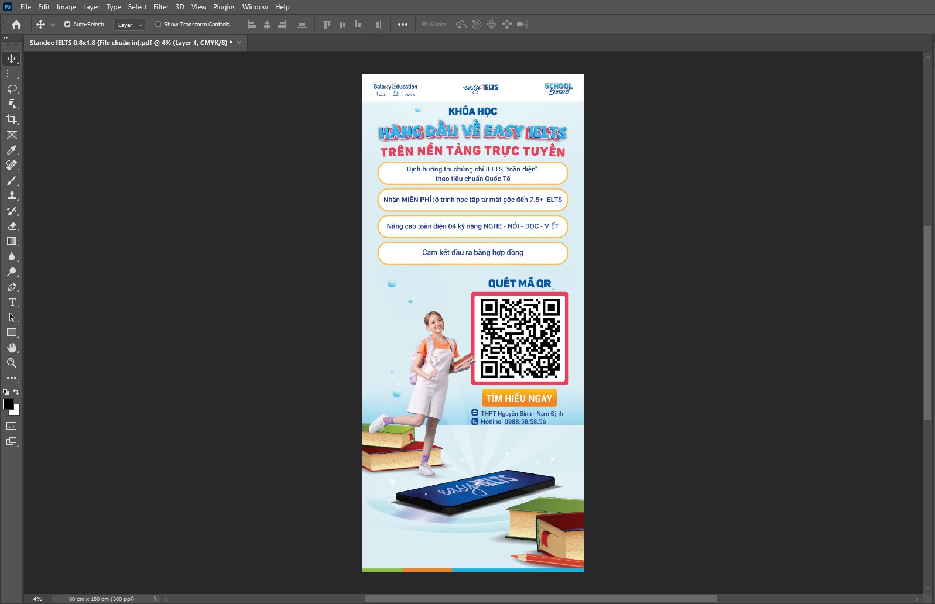Image resolution: width=935 pixels, height=604 pixels.
Task: Select the Zoom tool
Action: click(x=12, y=363)
